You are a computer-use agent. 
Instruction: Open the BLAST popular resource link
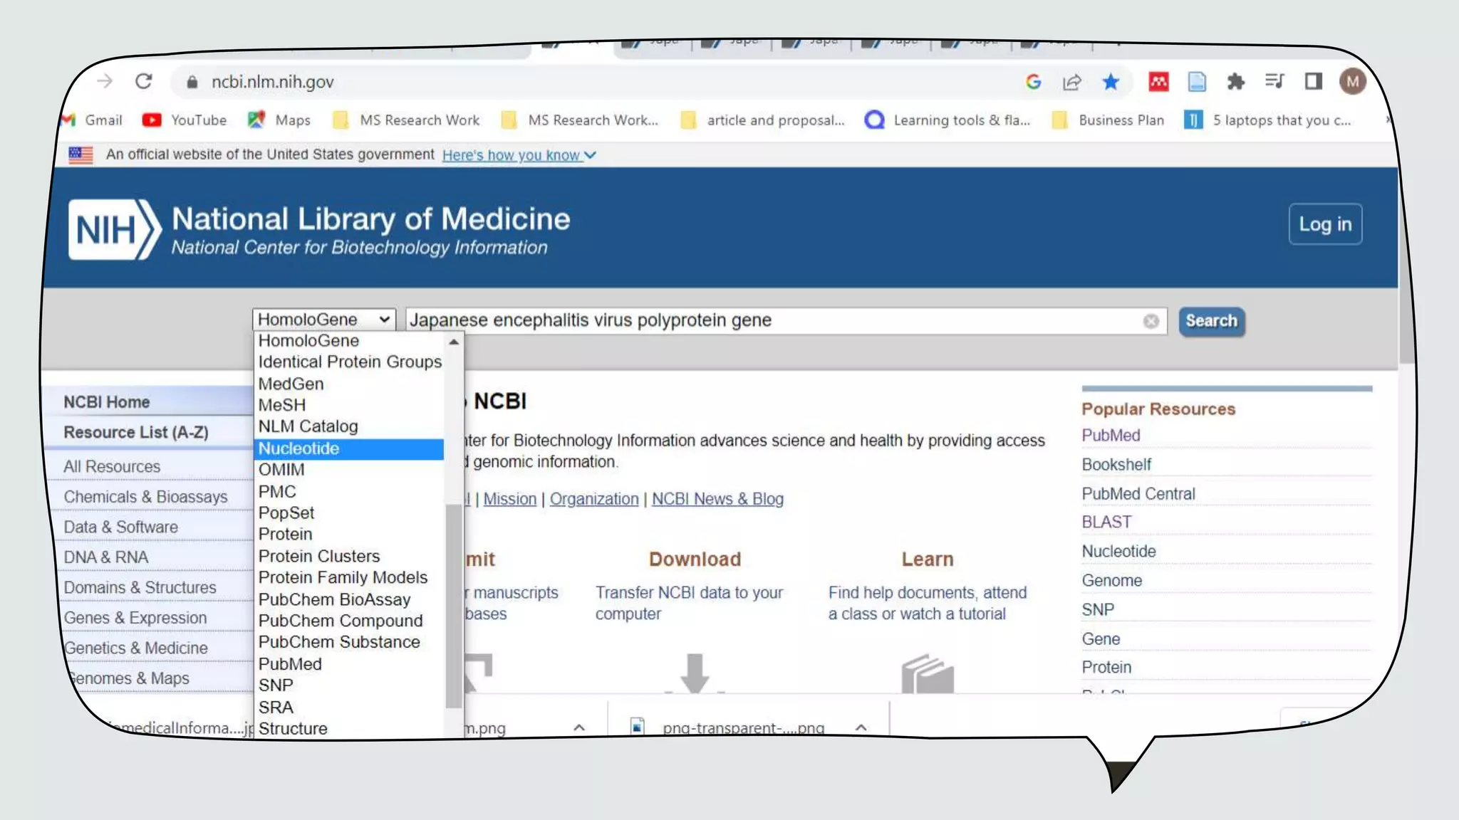pos(1106,522)
